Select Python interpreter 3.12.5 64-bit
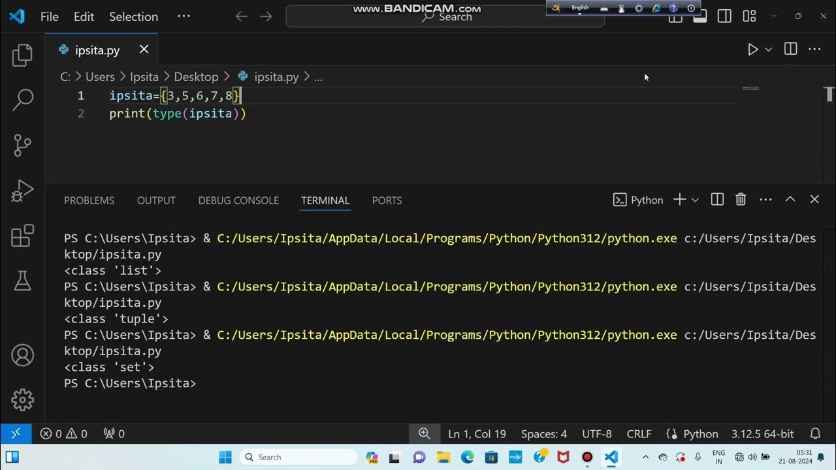The width and height of the screenshot is (836, 470). 762,433
